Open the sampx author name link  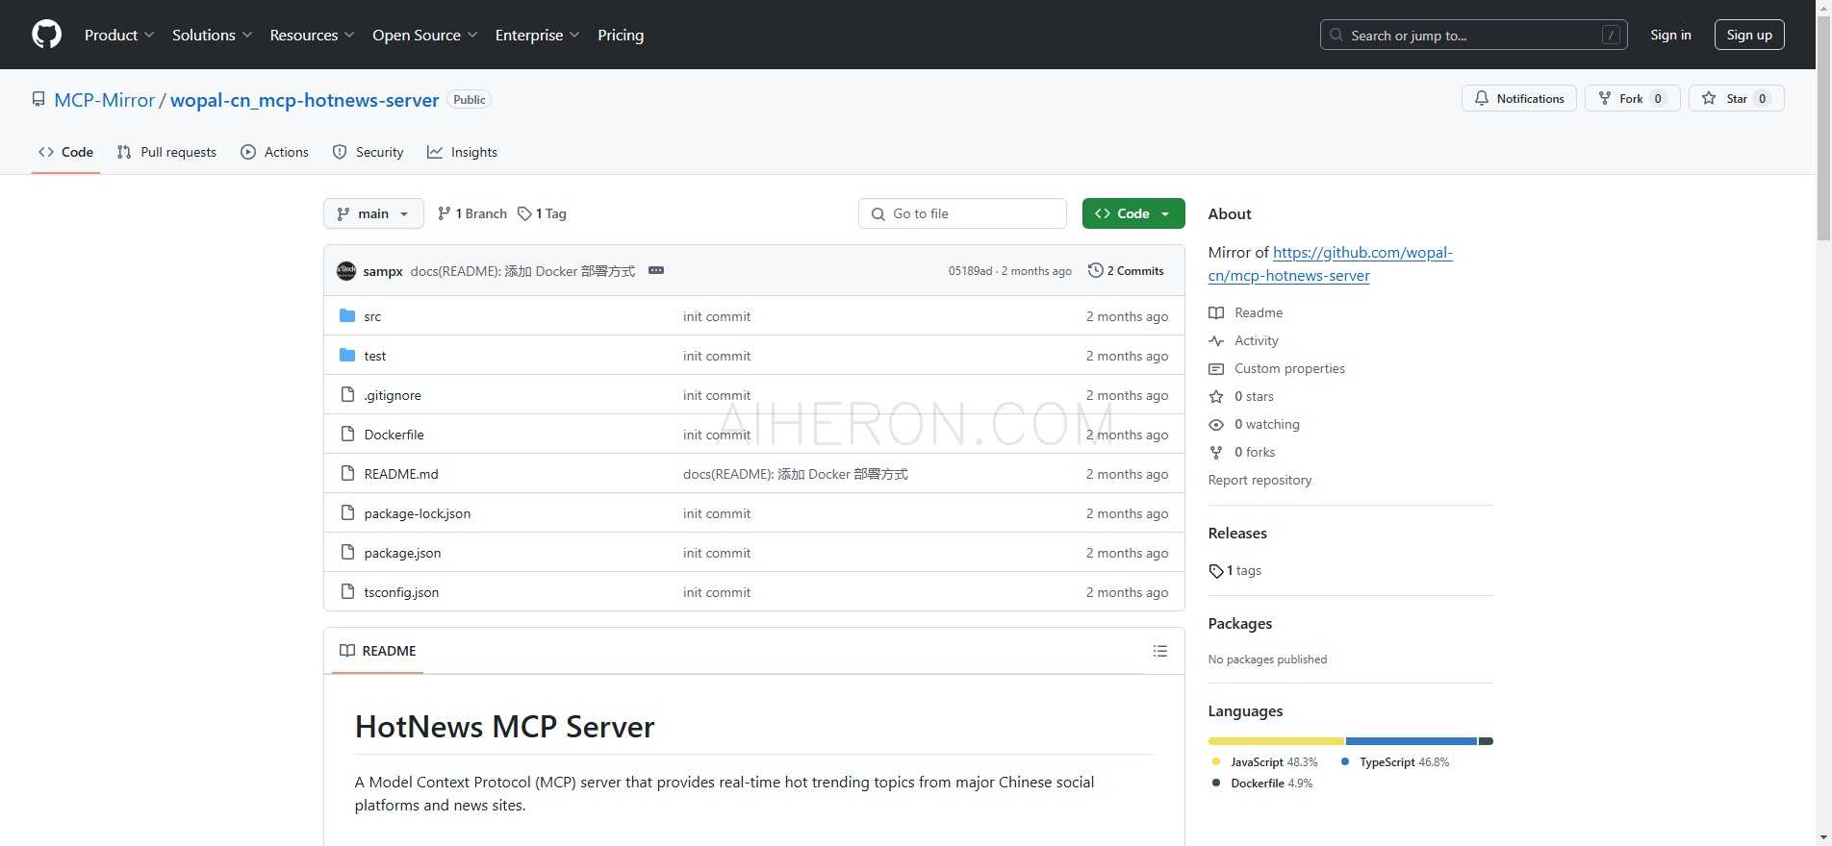(383, 271)
